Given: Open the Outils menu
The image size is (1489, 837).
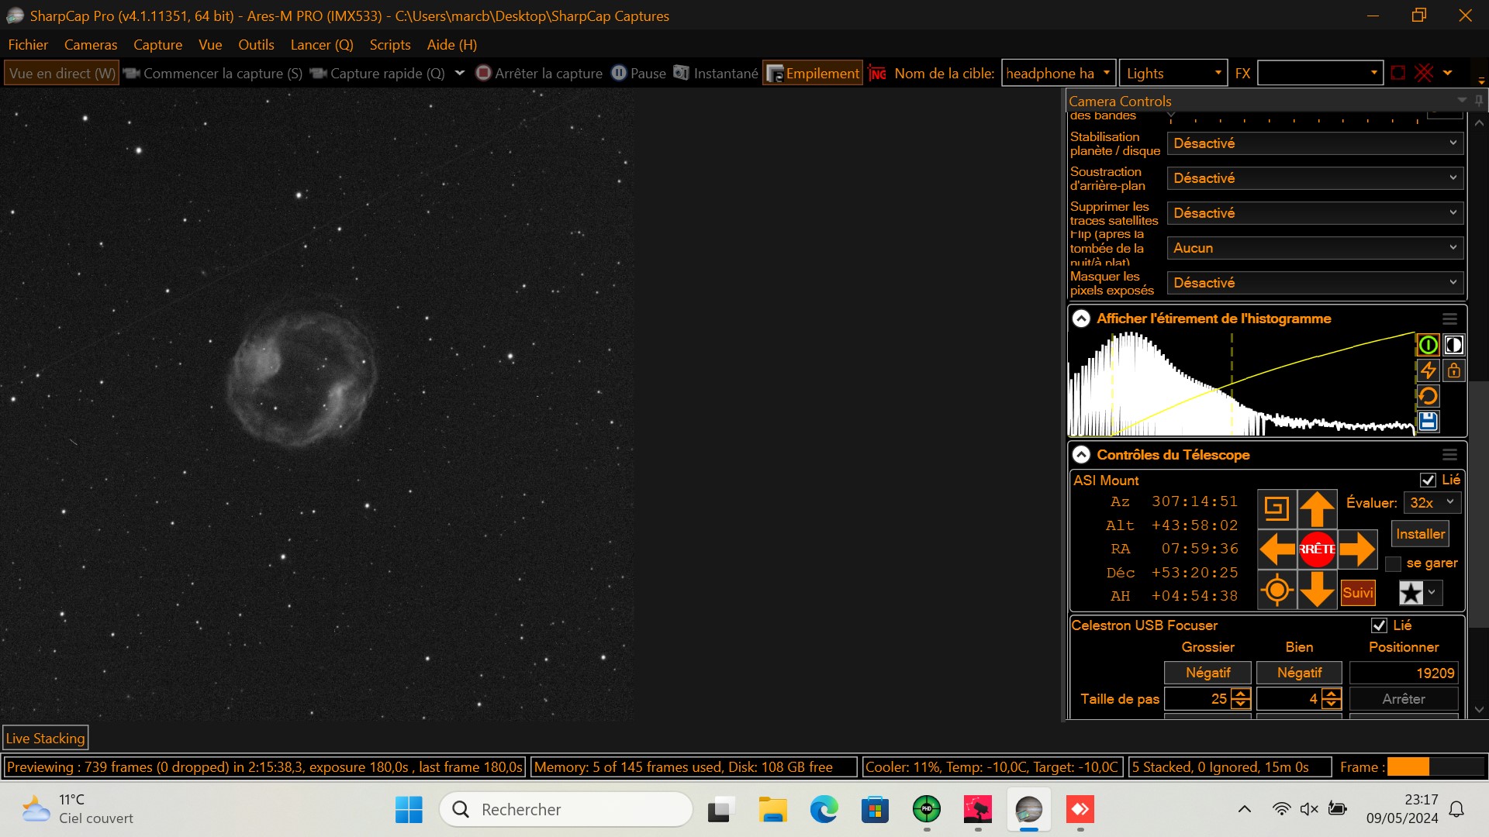Looking at the screenshot, I should pyautogui.click(x=256, y=45).
